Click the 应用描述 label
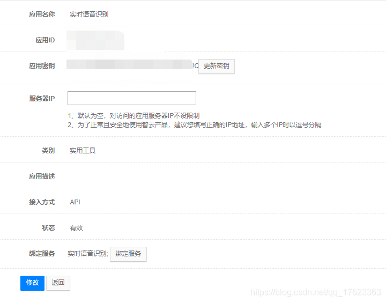This screenshot has width=386, height=302. pyautogui.click(x=42, y=176)
